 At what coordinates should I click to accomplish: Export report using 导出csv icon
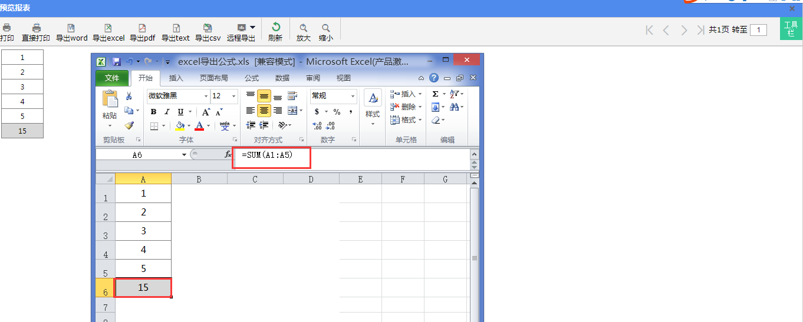(x=208, y=28)
